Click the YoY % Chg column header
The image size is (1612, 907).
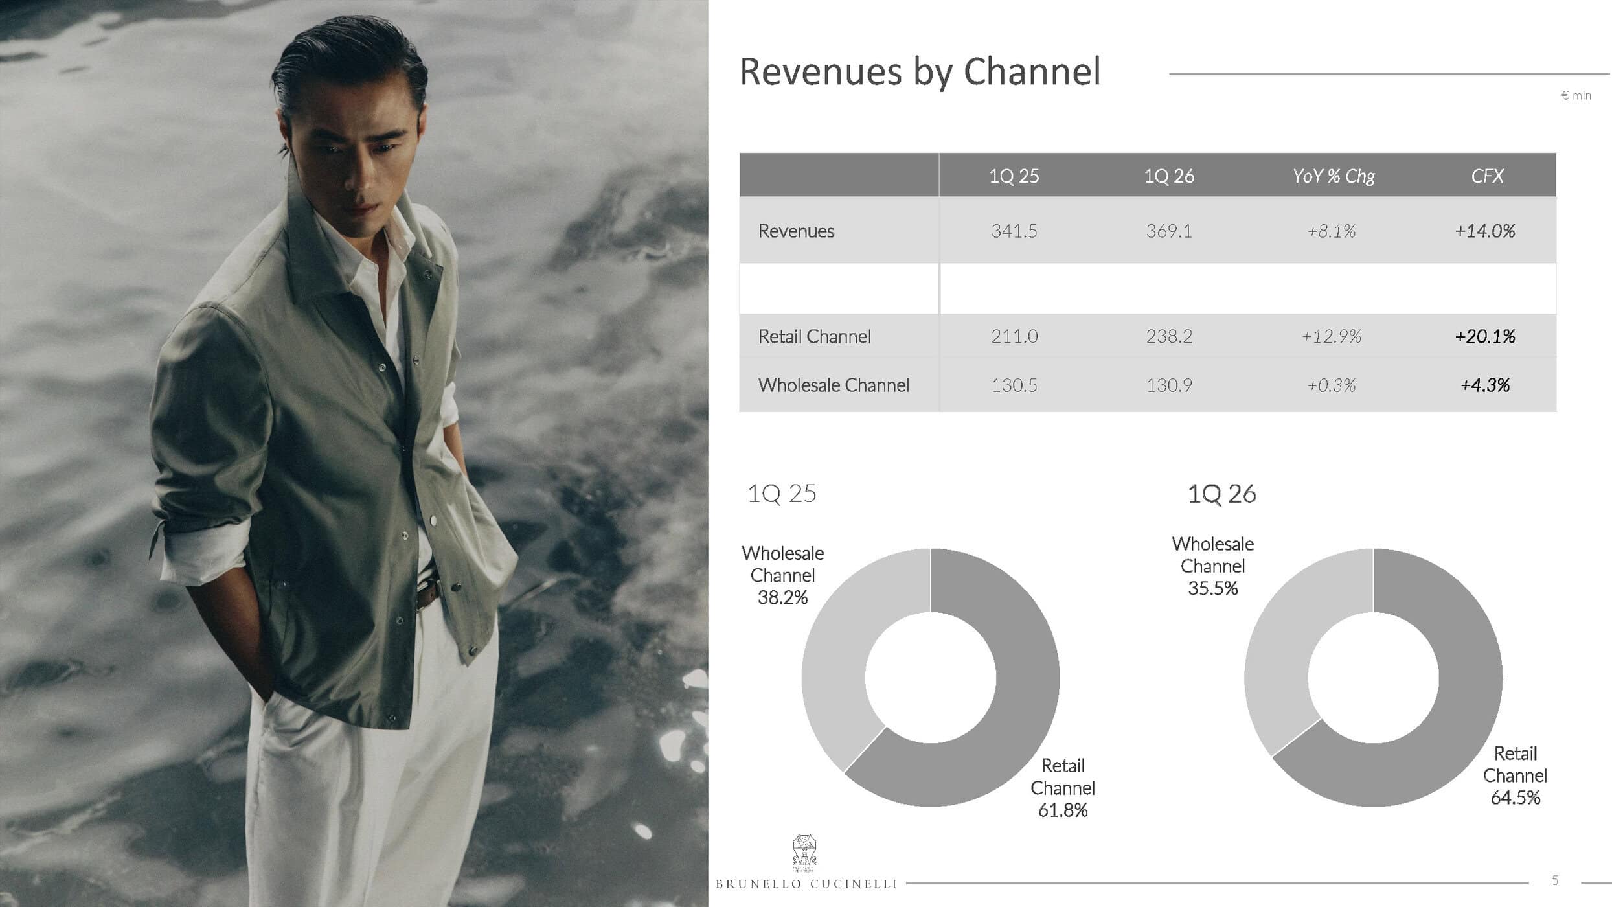coord(1333,176)
